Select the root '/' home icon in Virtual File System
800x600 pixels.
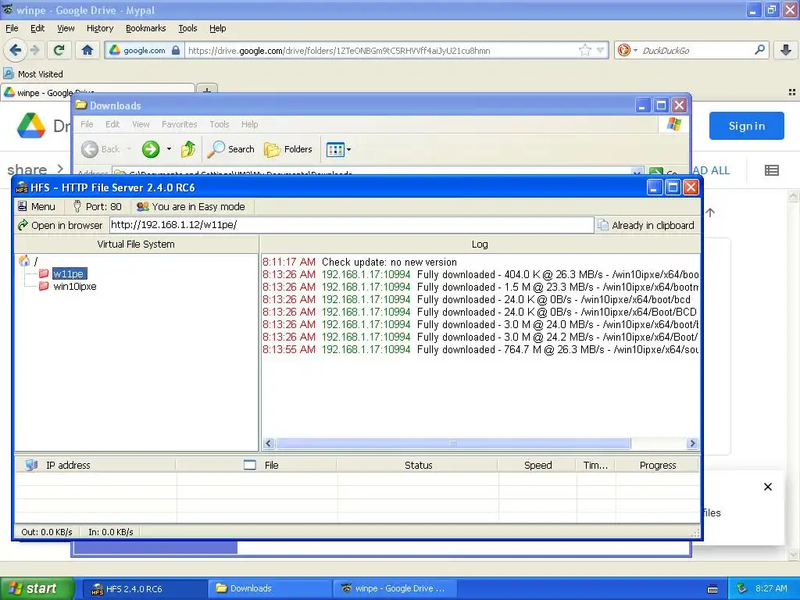24,261
